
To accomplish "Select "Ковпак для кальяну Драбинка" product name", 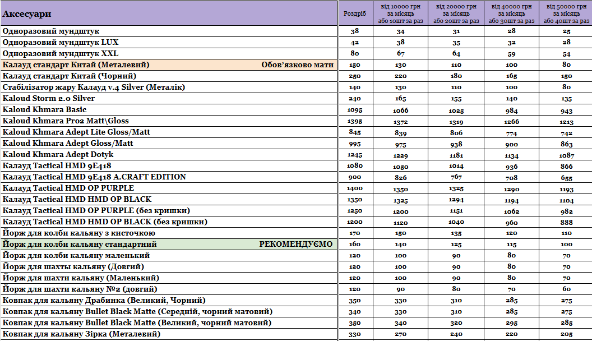I will coord(104,301).
